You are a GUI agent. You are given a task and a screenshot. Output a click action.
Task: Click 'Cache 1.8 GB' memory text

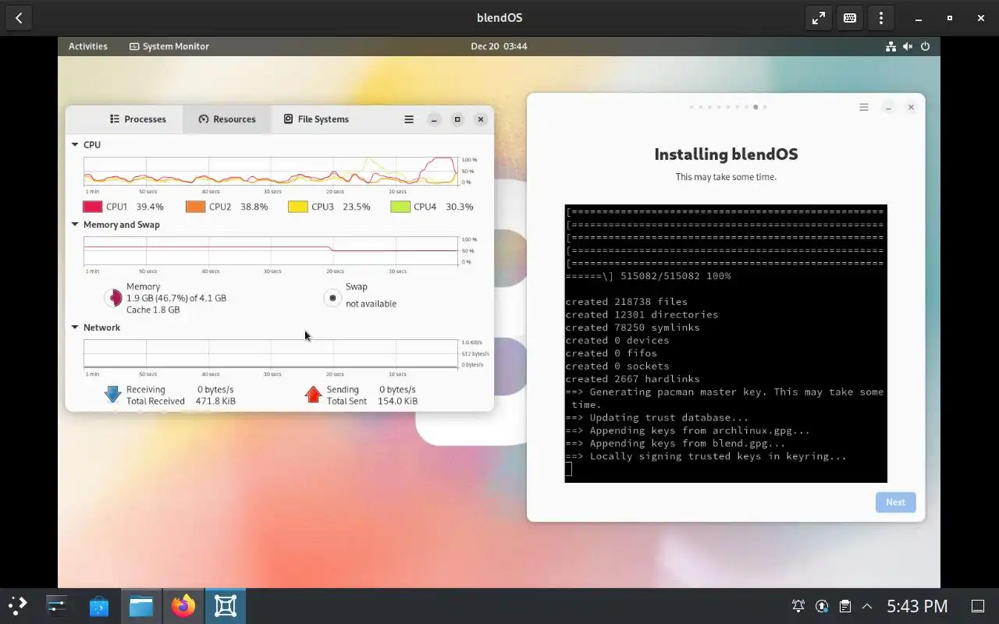tap(153, 310)
